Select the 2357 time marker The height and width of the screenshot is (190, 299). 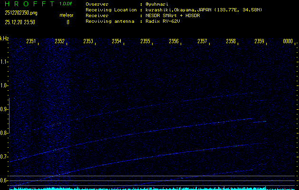tap(203, 42)
